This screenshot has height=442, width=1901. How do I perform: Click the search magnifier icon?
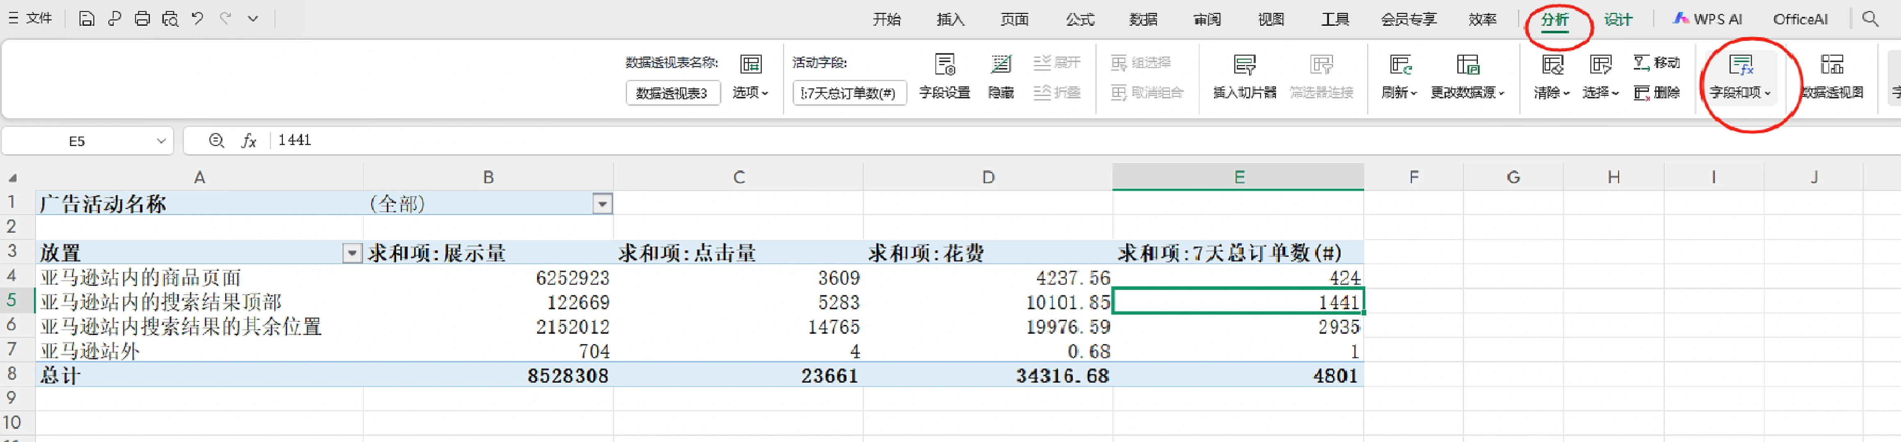1869,19
